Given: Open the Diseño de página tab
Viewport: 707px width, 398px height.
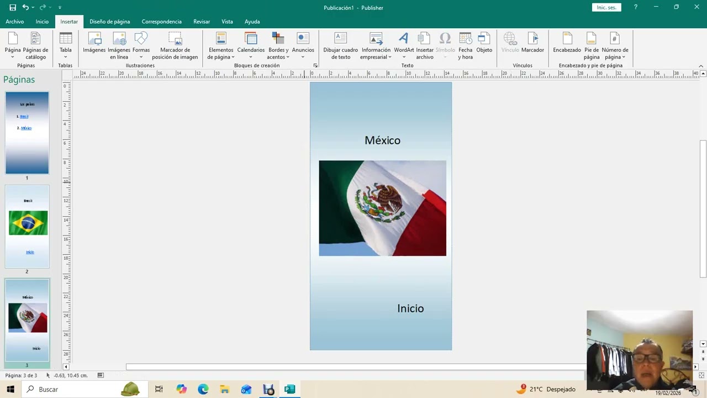Looking at the screenshot, I should (x=110, y=22).
